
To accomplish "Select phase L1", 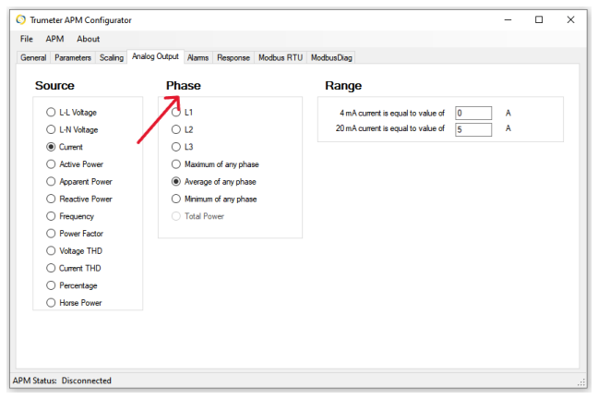I will (183, 113).
